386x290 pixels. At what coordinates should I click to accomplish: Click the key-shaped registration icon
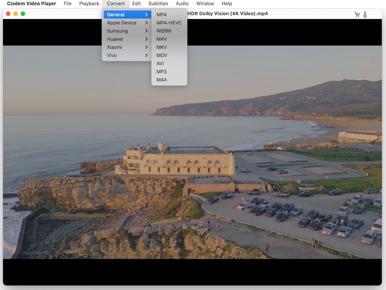coord(365,14)
